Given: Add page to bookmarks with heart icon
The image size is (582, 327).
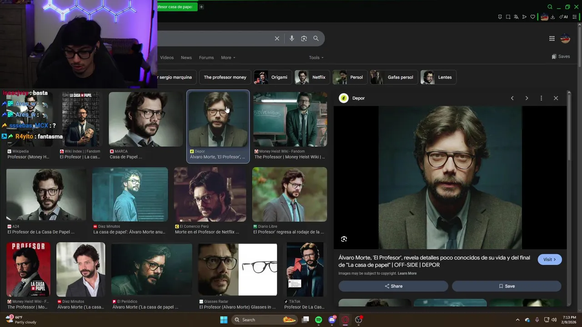Looking at the screenshot, I should pyautogui.click(x=533, y=17).
